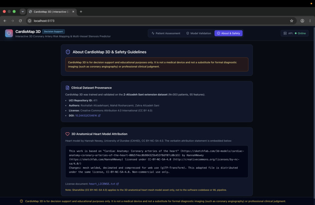Click the server icon in the API status badge
The image size is (315, 205).
coord(285,33)
